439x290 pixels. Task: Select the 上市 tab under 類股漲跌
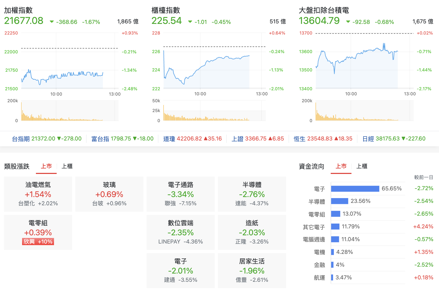pos(46,166)
